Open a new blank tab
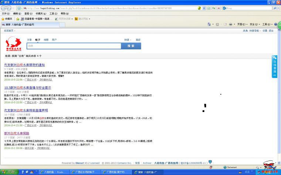 (62, 25)
